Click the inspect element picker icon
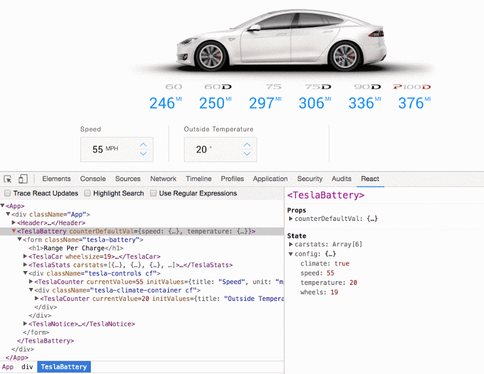 tap(8, 179)
